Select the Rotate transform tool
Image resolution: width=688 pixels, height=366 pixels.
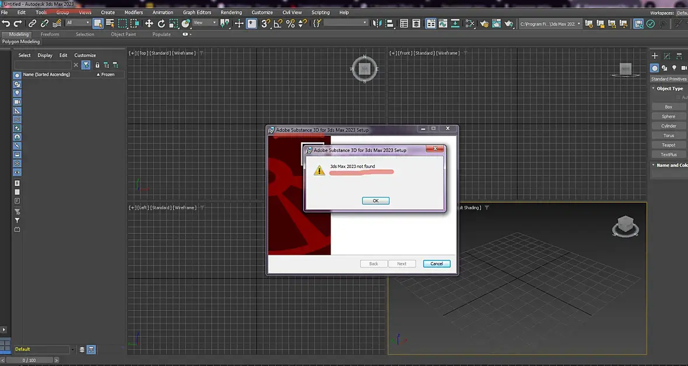point(161,23)
